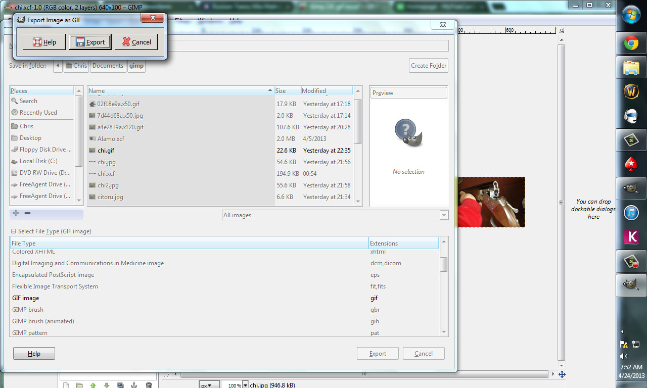Screen dimensions: 647x388
Task: Open iTunes taskbar icon
Action: (x=631, y=213)
